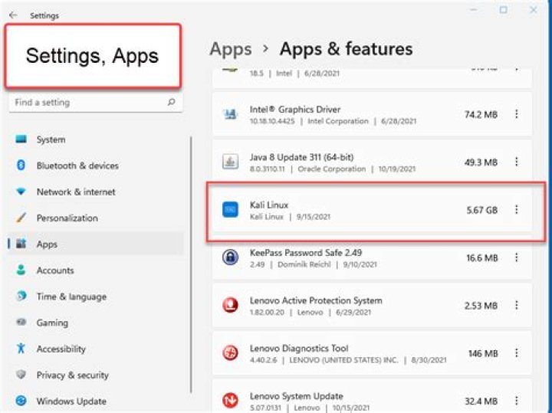Select the Lenovo Diagnostics Tool entry name
552x413 pixels.
pyautogui.click(x=299, y=349)
